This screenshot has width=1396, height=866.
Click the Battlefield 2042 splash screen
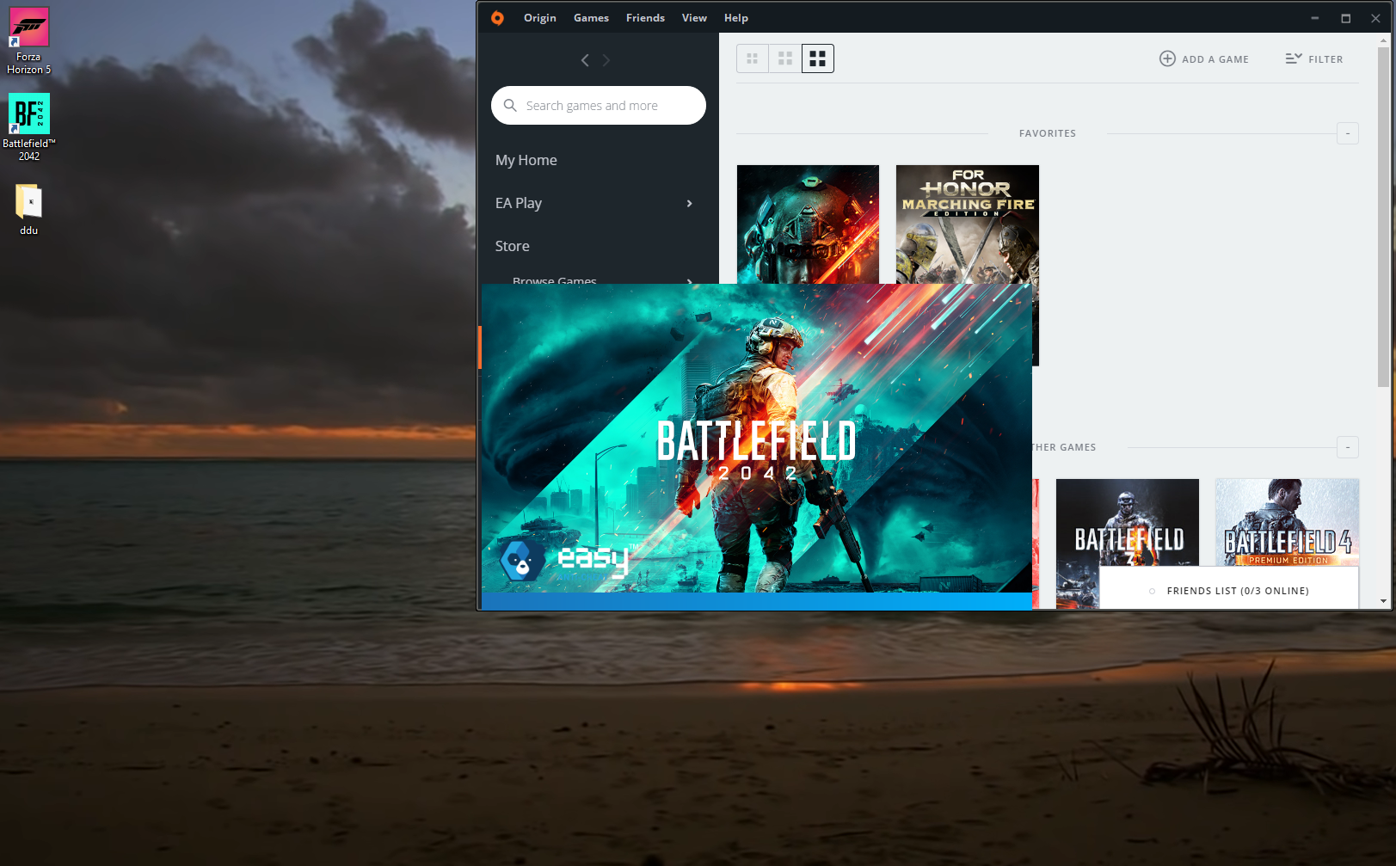757,446
